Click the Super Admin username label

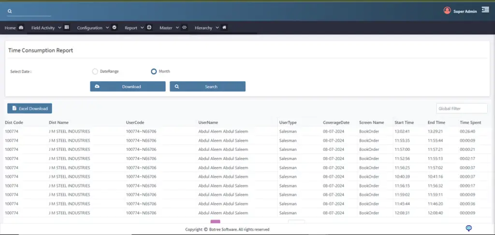(465, 12)
